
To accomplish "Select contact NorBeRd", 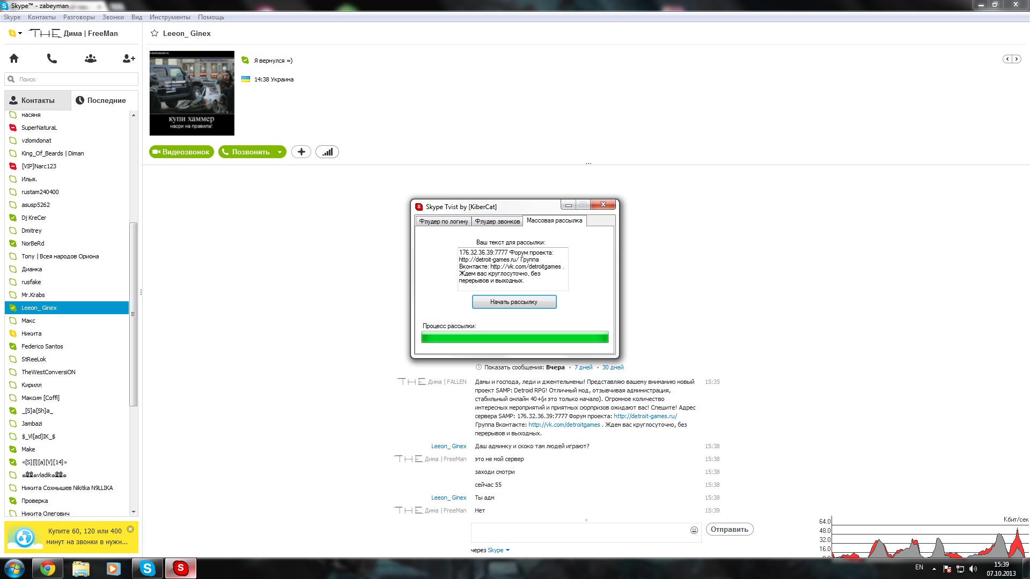I will coord(67,243).
